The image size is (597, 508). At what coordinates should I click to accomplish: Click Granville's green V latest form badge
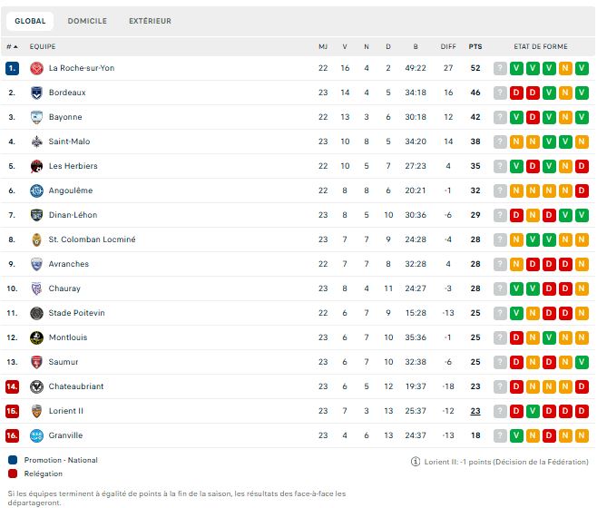[x=516, y=435]
